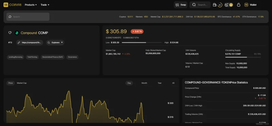Select the Month chart range
Viewport: 272px width, 126px height.
point(144,83)
